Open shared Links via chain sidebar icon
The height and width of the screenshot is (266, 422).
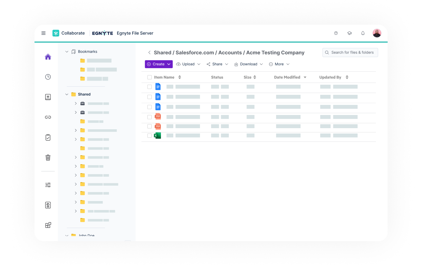click(x=48, y=117)
